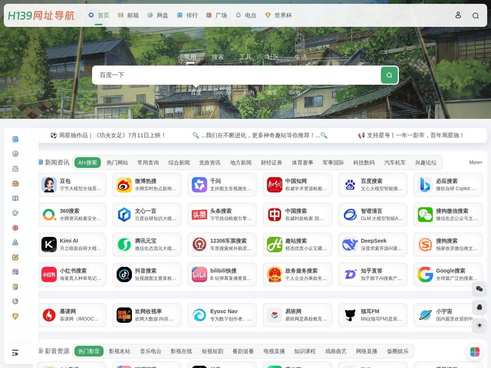Select the 电视直播 media tab
Image resolution: width=491 pixels, height=368 pixels.
pos(274,351)
